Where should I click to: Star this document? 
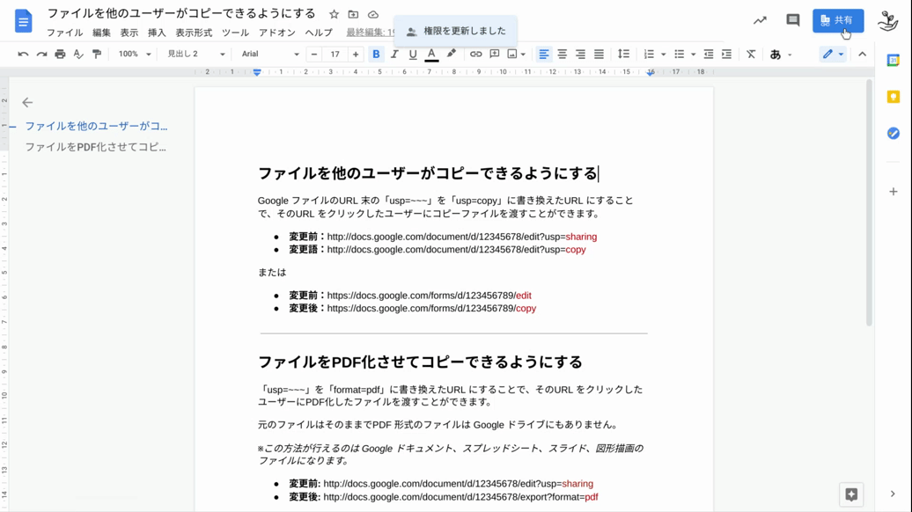tap(334, 14)
